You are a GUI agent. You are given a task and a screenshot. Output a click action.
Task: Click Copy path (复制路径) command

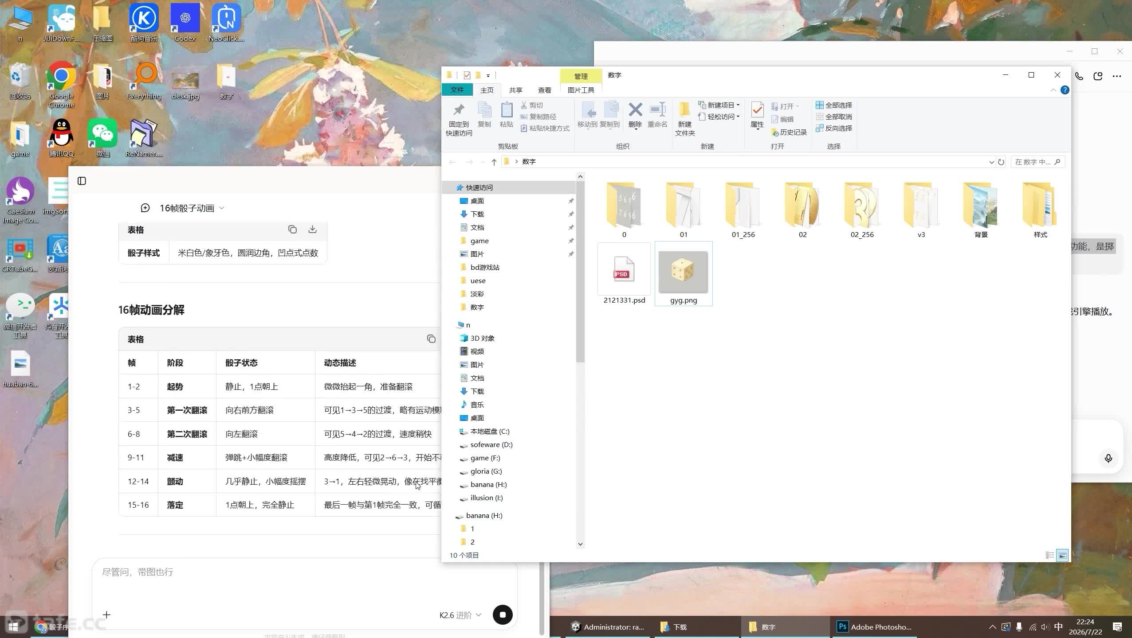tap(538, 117)
